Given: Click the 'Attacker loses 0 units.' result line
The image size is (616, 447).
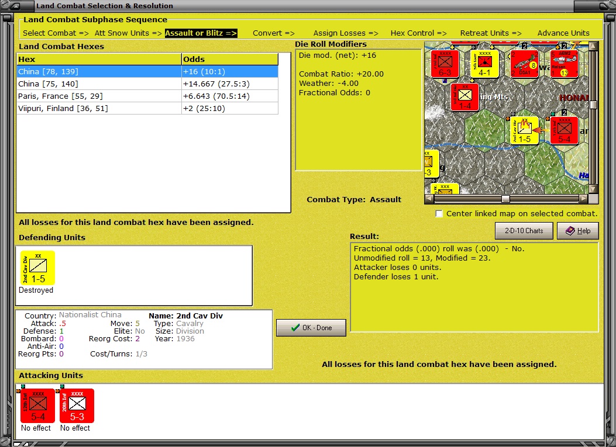Looking at the screenshot, I should click(397, 267).
